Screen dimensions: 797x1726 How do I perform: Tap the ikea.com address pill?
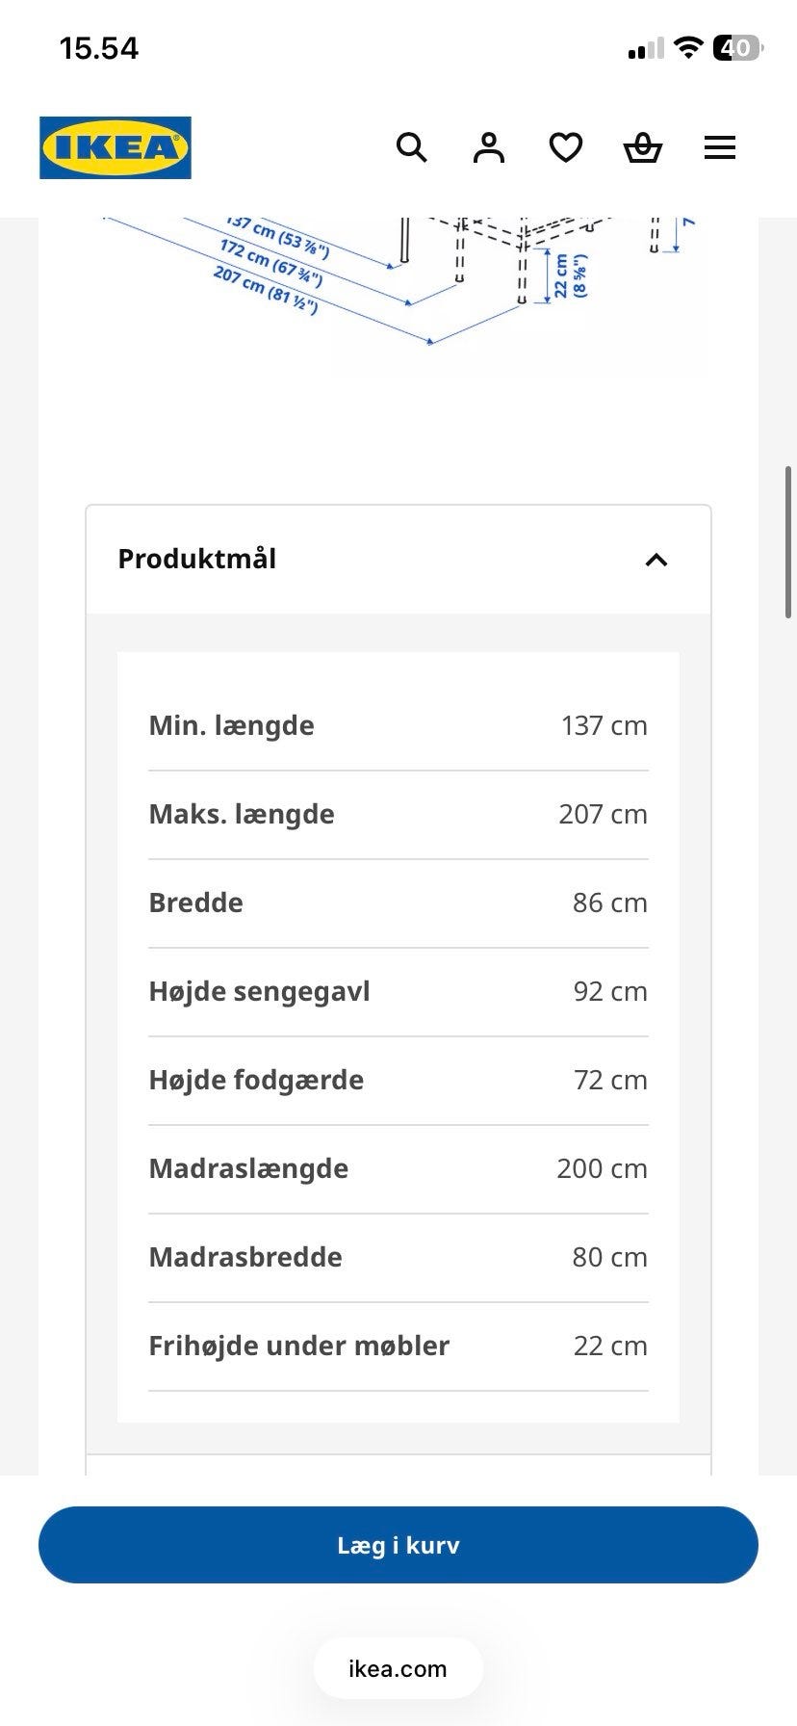[398, 1669]
